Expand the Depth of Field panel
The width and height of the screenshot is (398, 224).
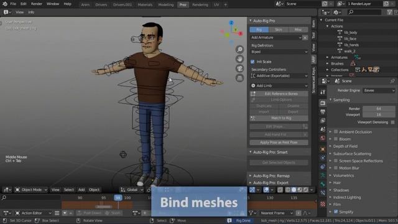(x=345, y=146)
